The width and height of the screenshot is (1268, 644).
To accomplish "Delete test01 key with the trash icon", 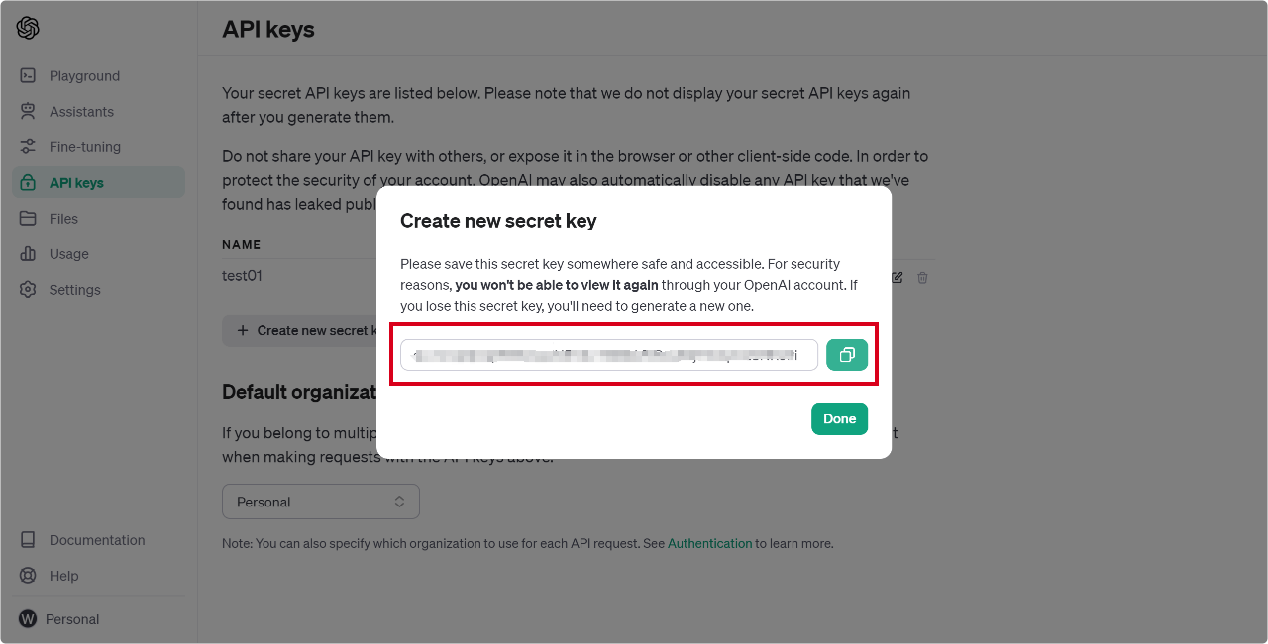I will click(x=922, y=278).
